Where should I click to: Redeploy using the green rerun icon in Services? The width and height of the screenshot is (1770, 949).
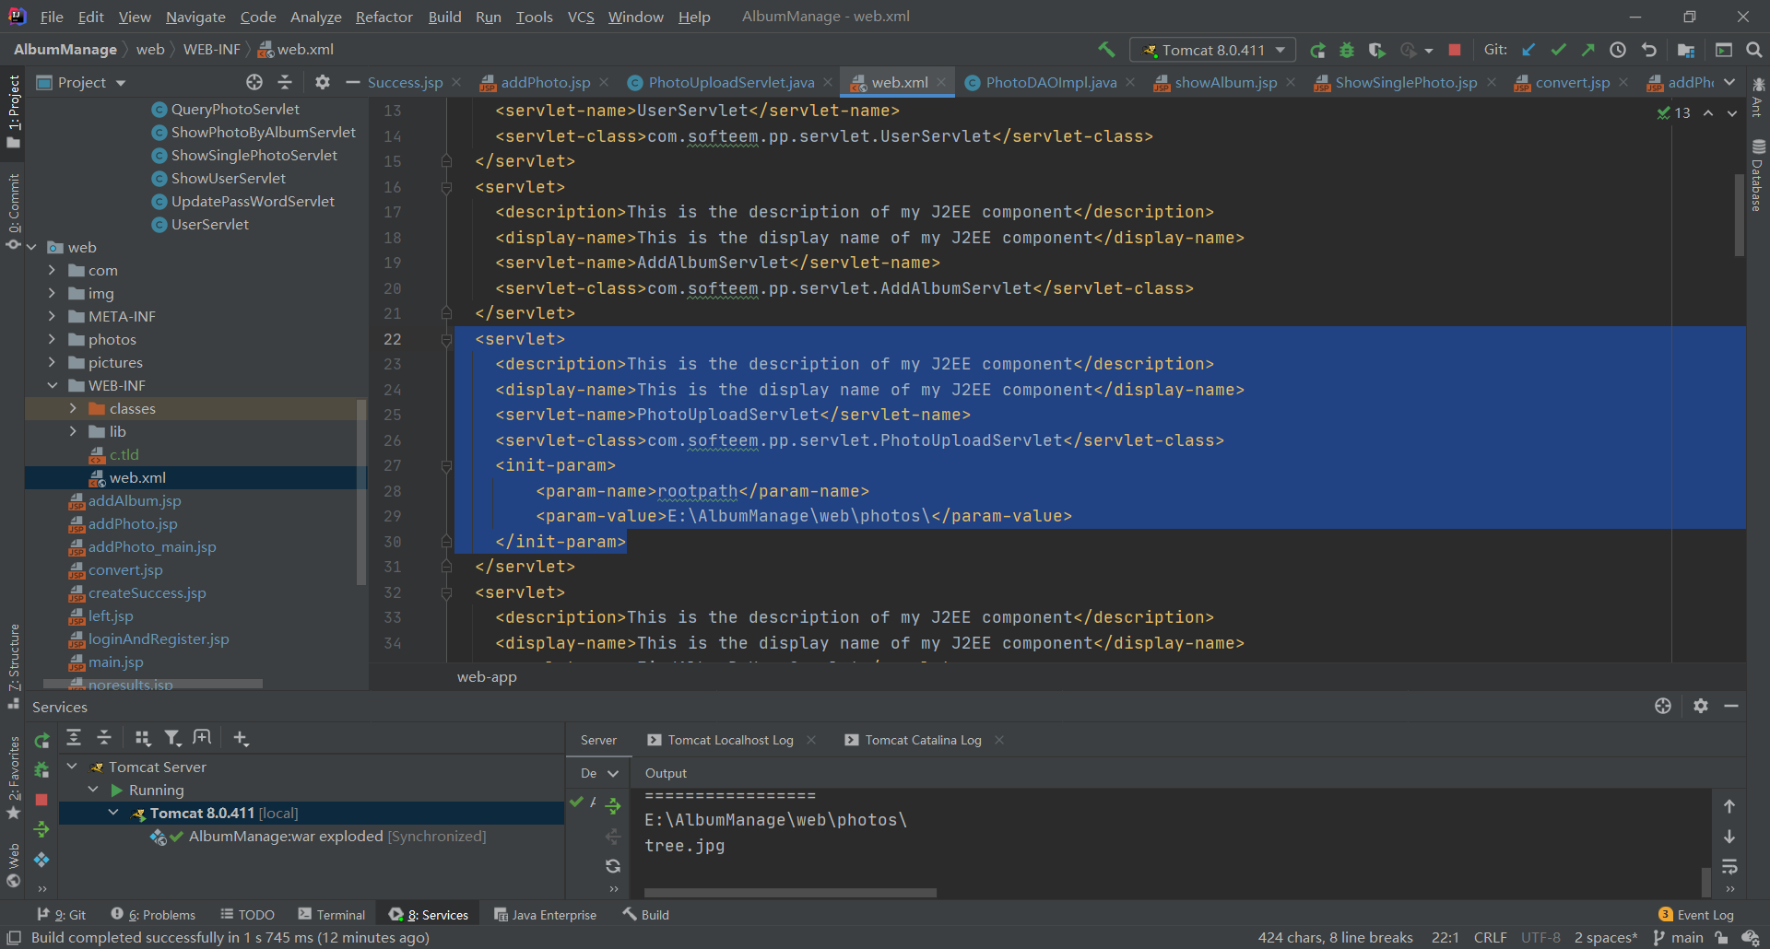pyautogui.click(x=41, y=738)
